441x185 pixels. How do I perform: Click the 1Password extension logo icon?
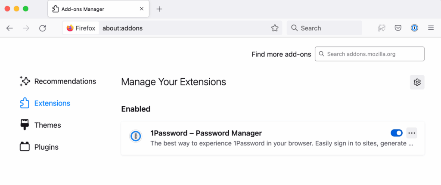(136, 137)
